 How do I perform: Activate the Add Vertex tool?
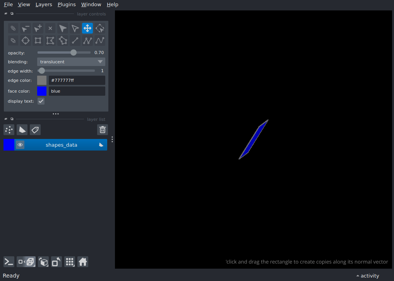coord(38,28)
